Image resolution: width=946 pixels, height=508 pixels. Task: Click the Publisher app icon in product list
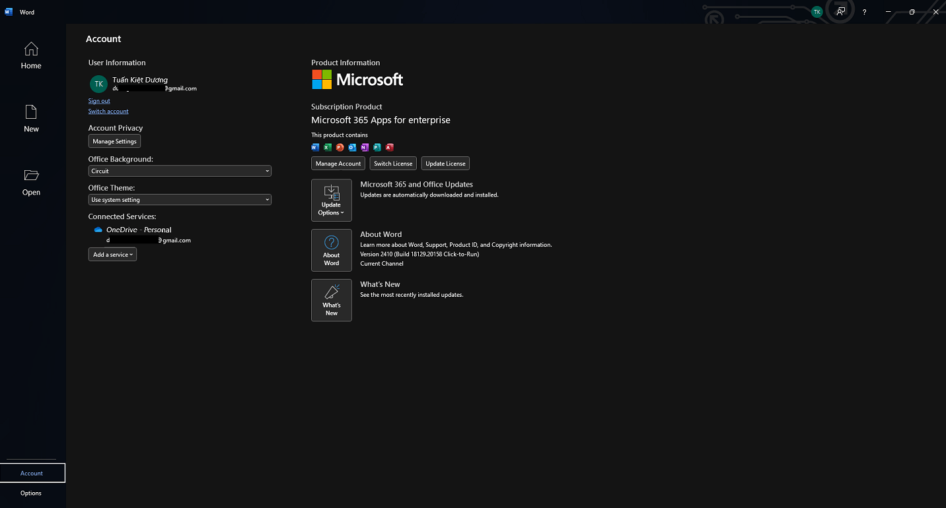[x=377, y=147]
